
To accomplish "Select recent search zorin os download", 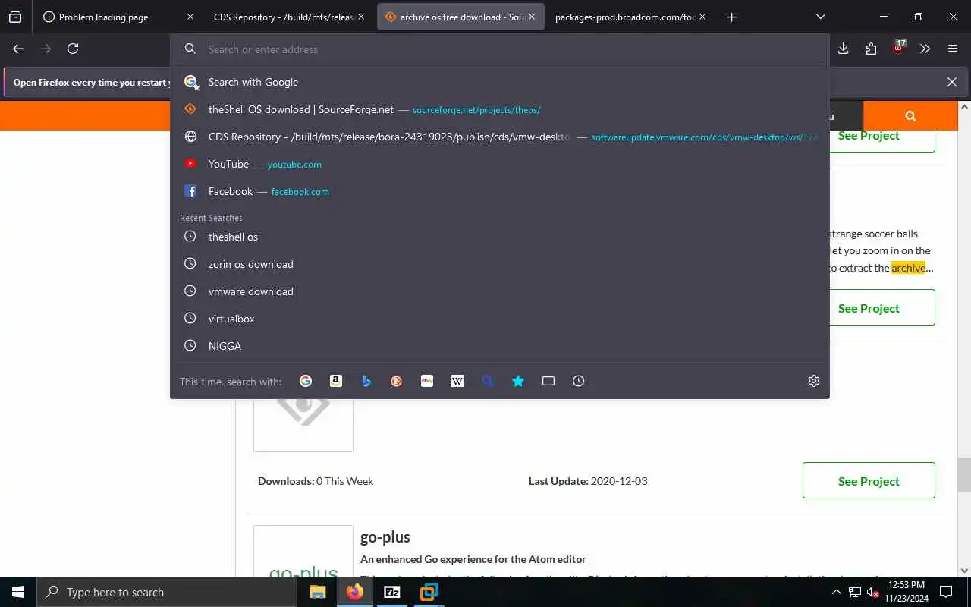I will [x=500, y=264].
